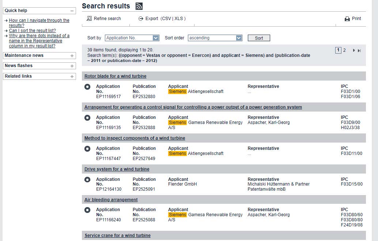The height and width of the screenshot is (241, 378).
Task: Expand the Maintenance news panel
Action: click(72, 55)
